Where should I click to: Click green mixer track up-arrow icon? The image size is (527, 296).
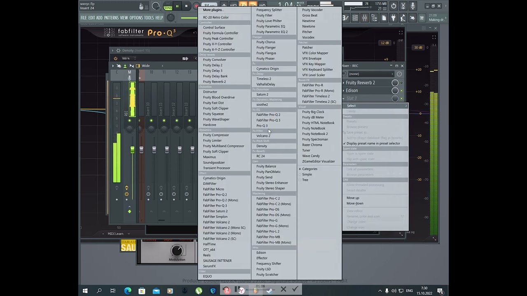(x=125, y=66)
